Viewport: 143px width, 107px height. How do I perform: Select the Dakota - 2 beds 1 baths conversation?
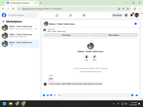(x=20, y=44)
